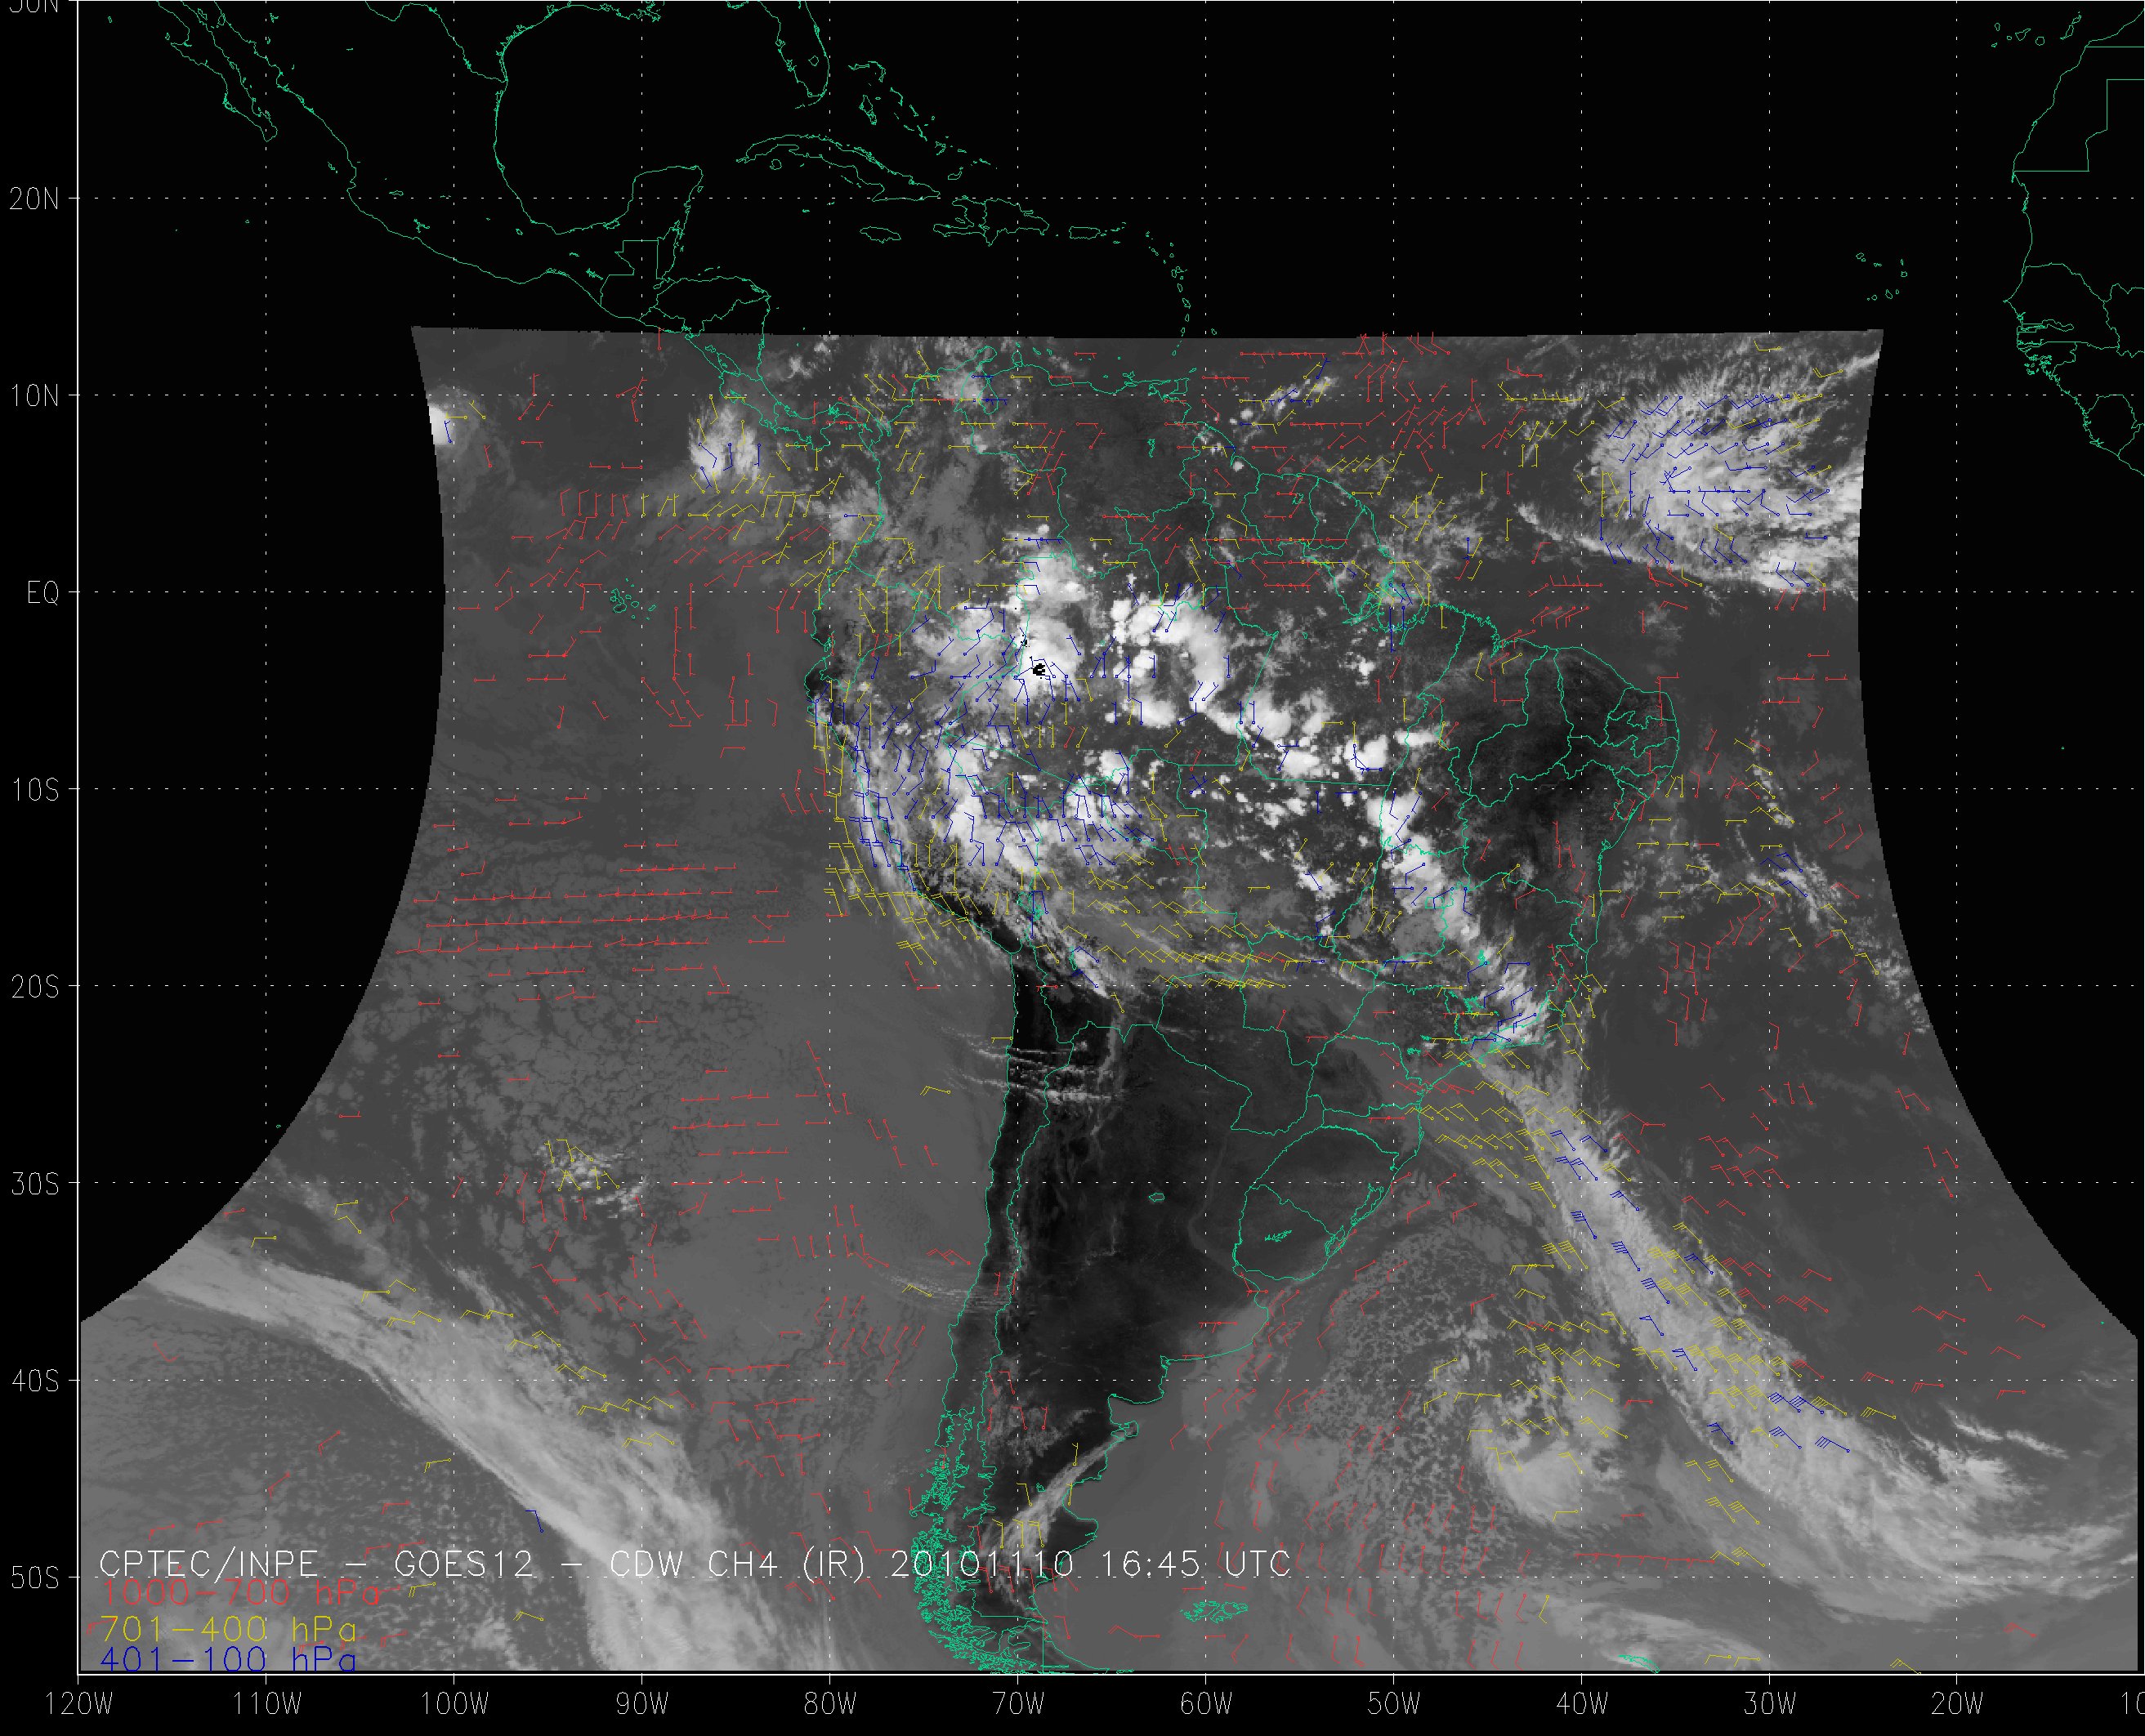Viewport: 2145px width, 1736px height.
Task: Click the GOES12 satellite name text
Action: point(464,1563)
